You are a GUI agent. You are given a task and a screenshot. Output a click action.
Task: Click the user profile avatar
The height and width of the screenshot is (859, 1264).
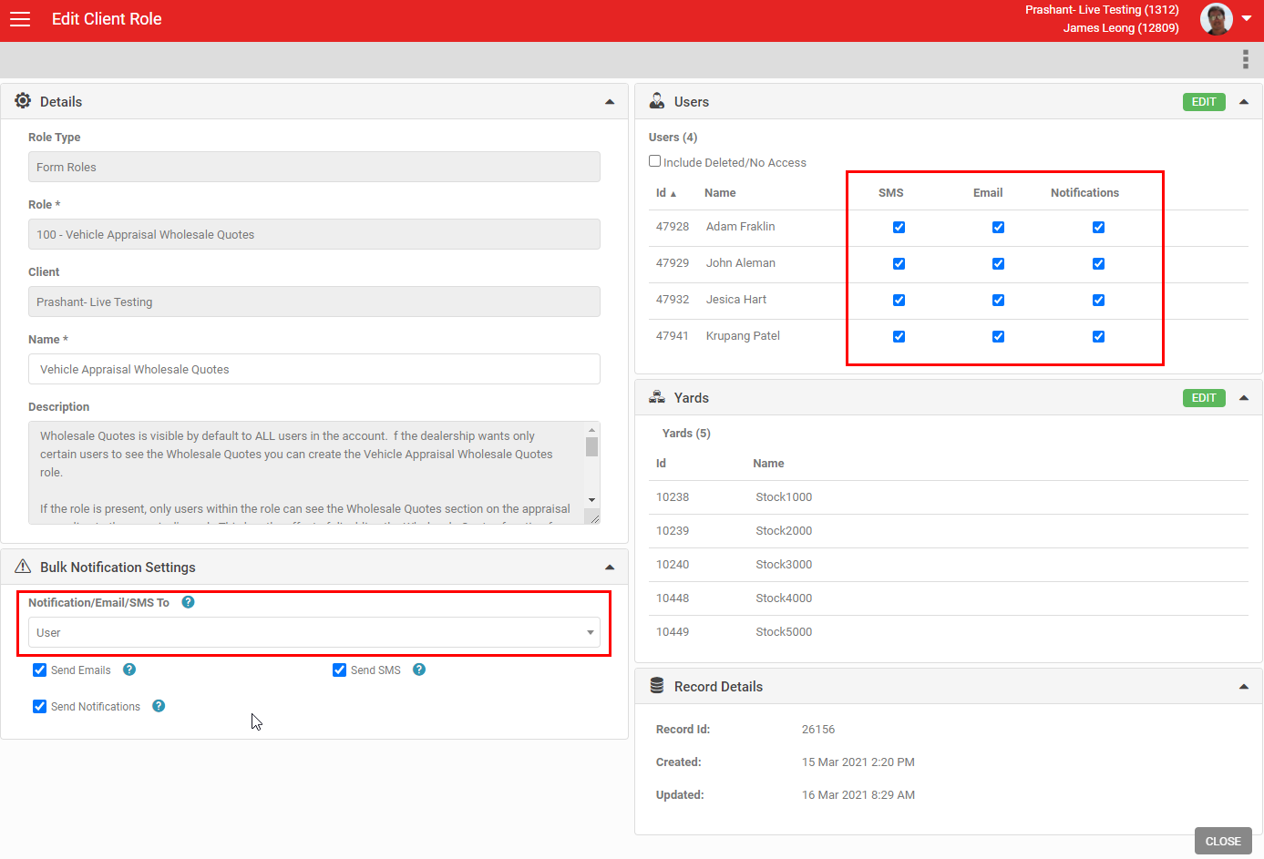pos(1216,19)
